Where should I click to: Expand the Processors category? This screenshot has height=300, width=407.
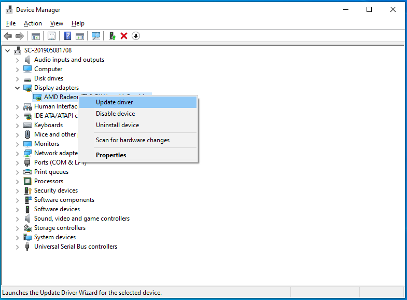coord(18,182)
